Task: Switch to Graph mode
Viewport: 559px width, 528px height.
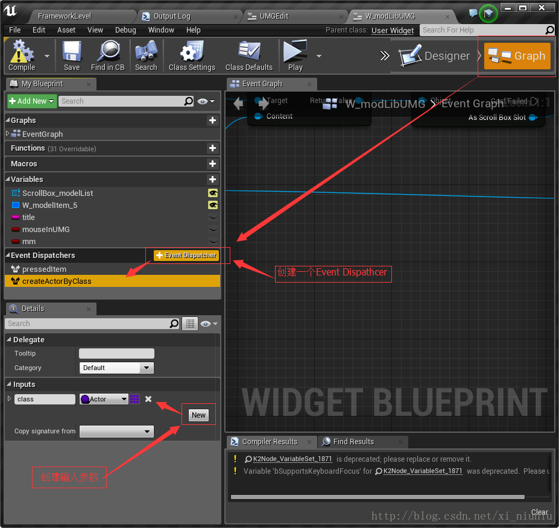Action: (517, 56)
